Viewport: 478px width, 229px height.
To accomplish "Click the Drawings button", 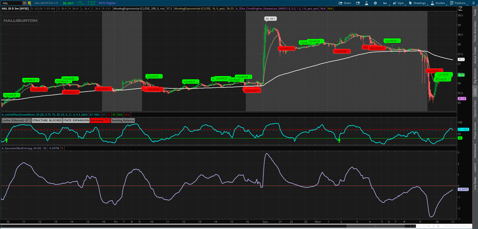I will point(417,3).
